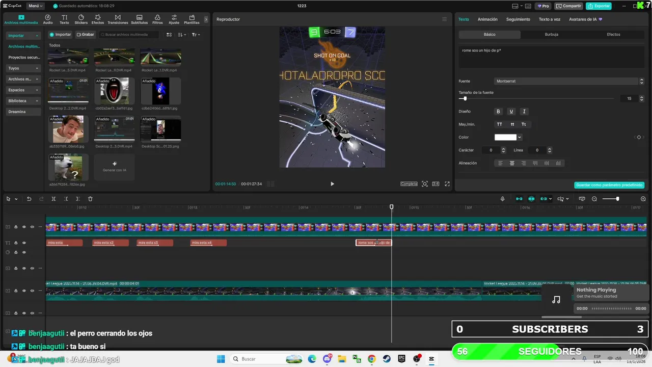
Task: Hide the top video track eye icon
Action: pyautogui.click(x=24, y=227)
